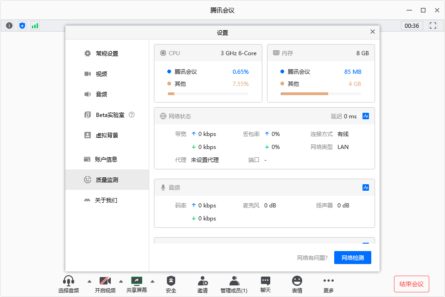Select 质量监测 in settings sidebar
The image size is (445, 297).
pos(107,180)
